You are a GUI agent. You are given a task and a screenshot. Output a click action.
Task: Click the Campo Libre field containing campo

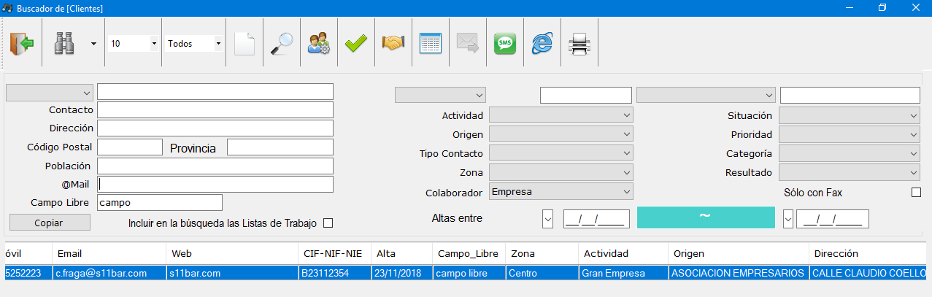(160, 202)
